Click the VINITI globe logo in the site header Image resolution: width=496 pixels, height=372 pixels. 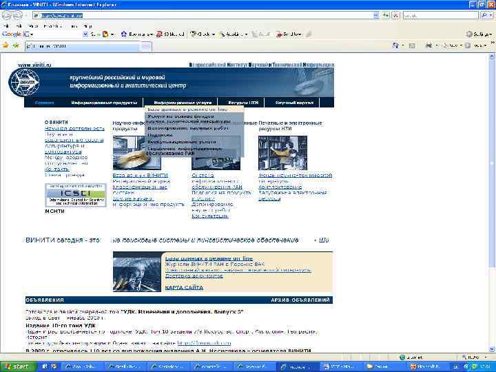[24, 82]
